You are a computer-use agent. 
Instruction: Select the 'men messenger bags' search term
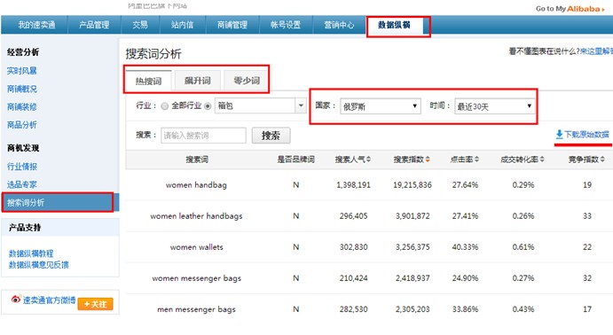[x=196, y=309]
